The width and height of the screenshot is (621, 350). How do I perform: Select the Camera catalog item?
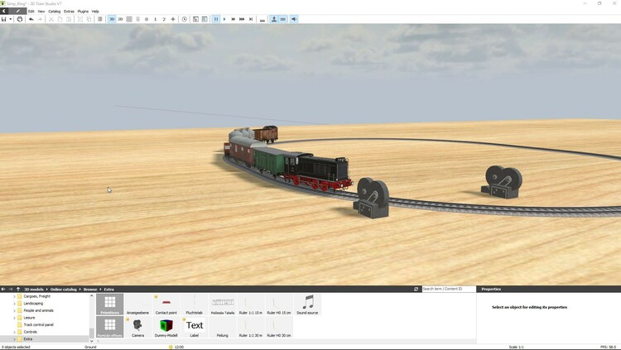pos(137,327)
